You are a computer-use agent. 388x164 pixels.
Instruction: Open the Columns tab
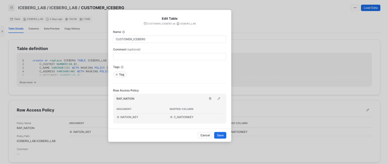pyautogui.click(x=34, y=29)
